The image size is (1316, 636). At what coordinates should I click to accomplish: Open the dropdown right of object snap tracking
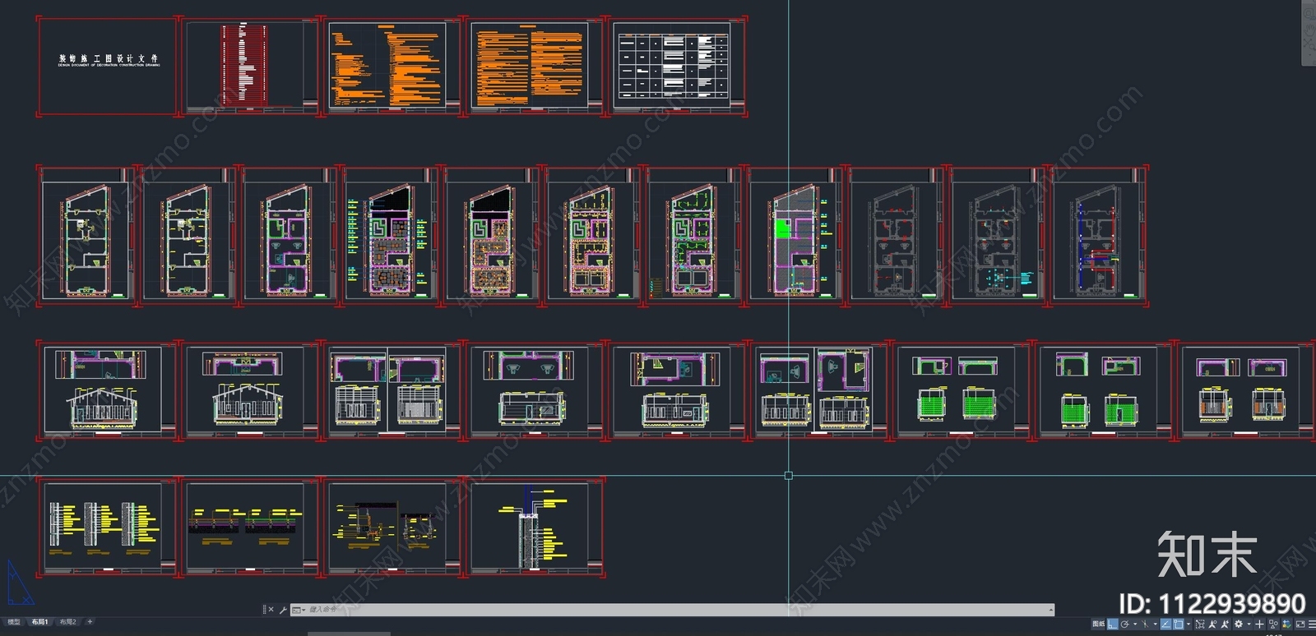coord(1155,624)
